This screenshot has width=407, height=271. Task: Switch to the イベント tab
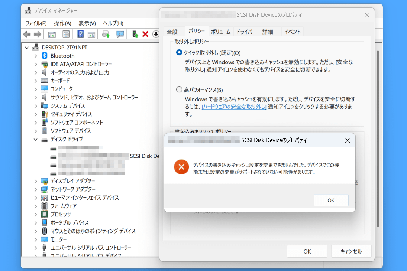[x=293, y=32]
